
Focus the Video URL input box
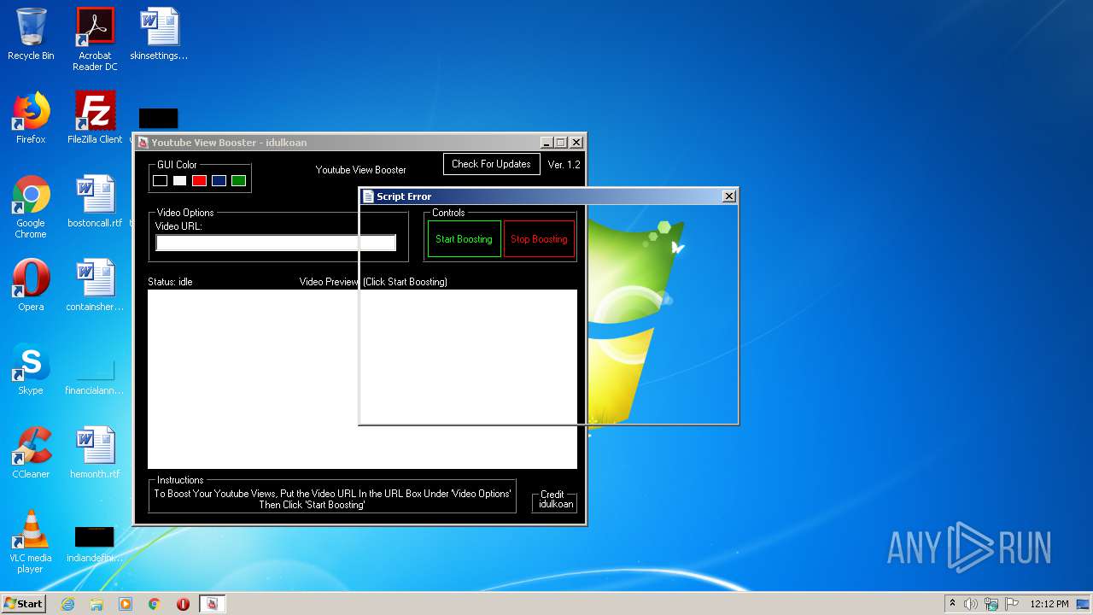[x=276, y=243]
